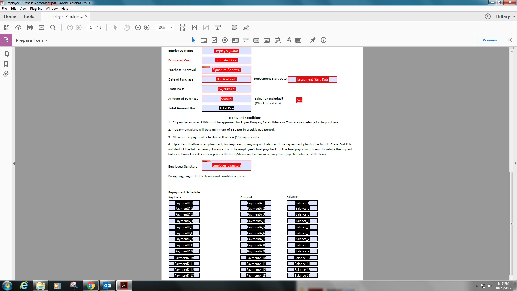
Task: Choose the Add Dropdown List tool
Action: click(246, 40)
